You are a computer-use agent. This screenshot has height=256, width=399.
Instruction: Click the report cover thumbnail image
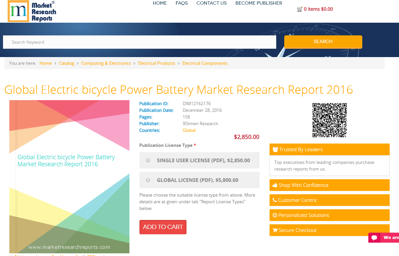tap(69, 177)
